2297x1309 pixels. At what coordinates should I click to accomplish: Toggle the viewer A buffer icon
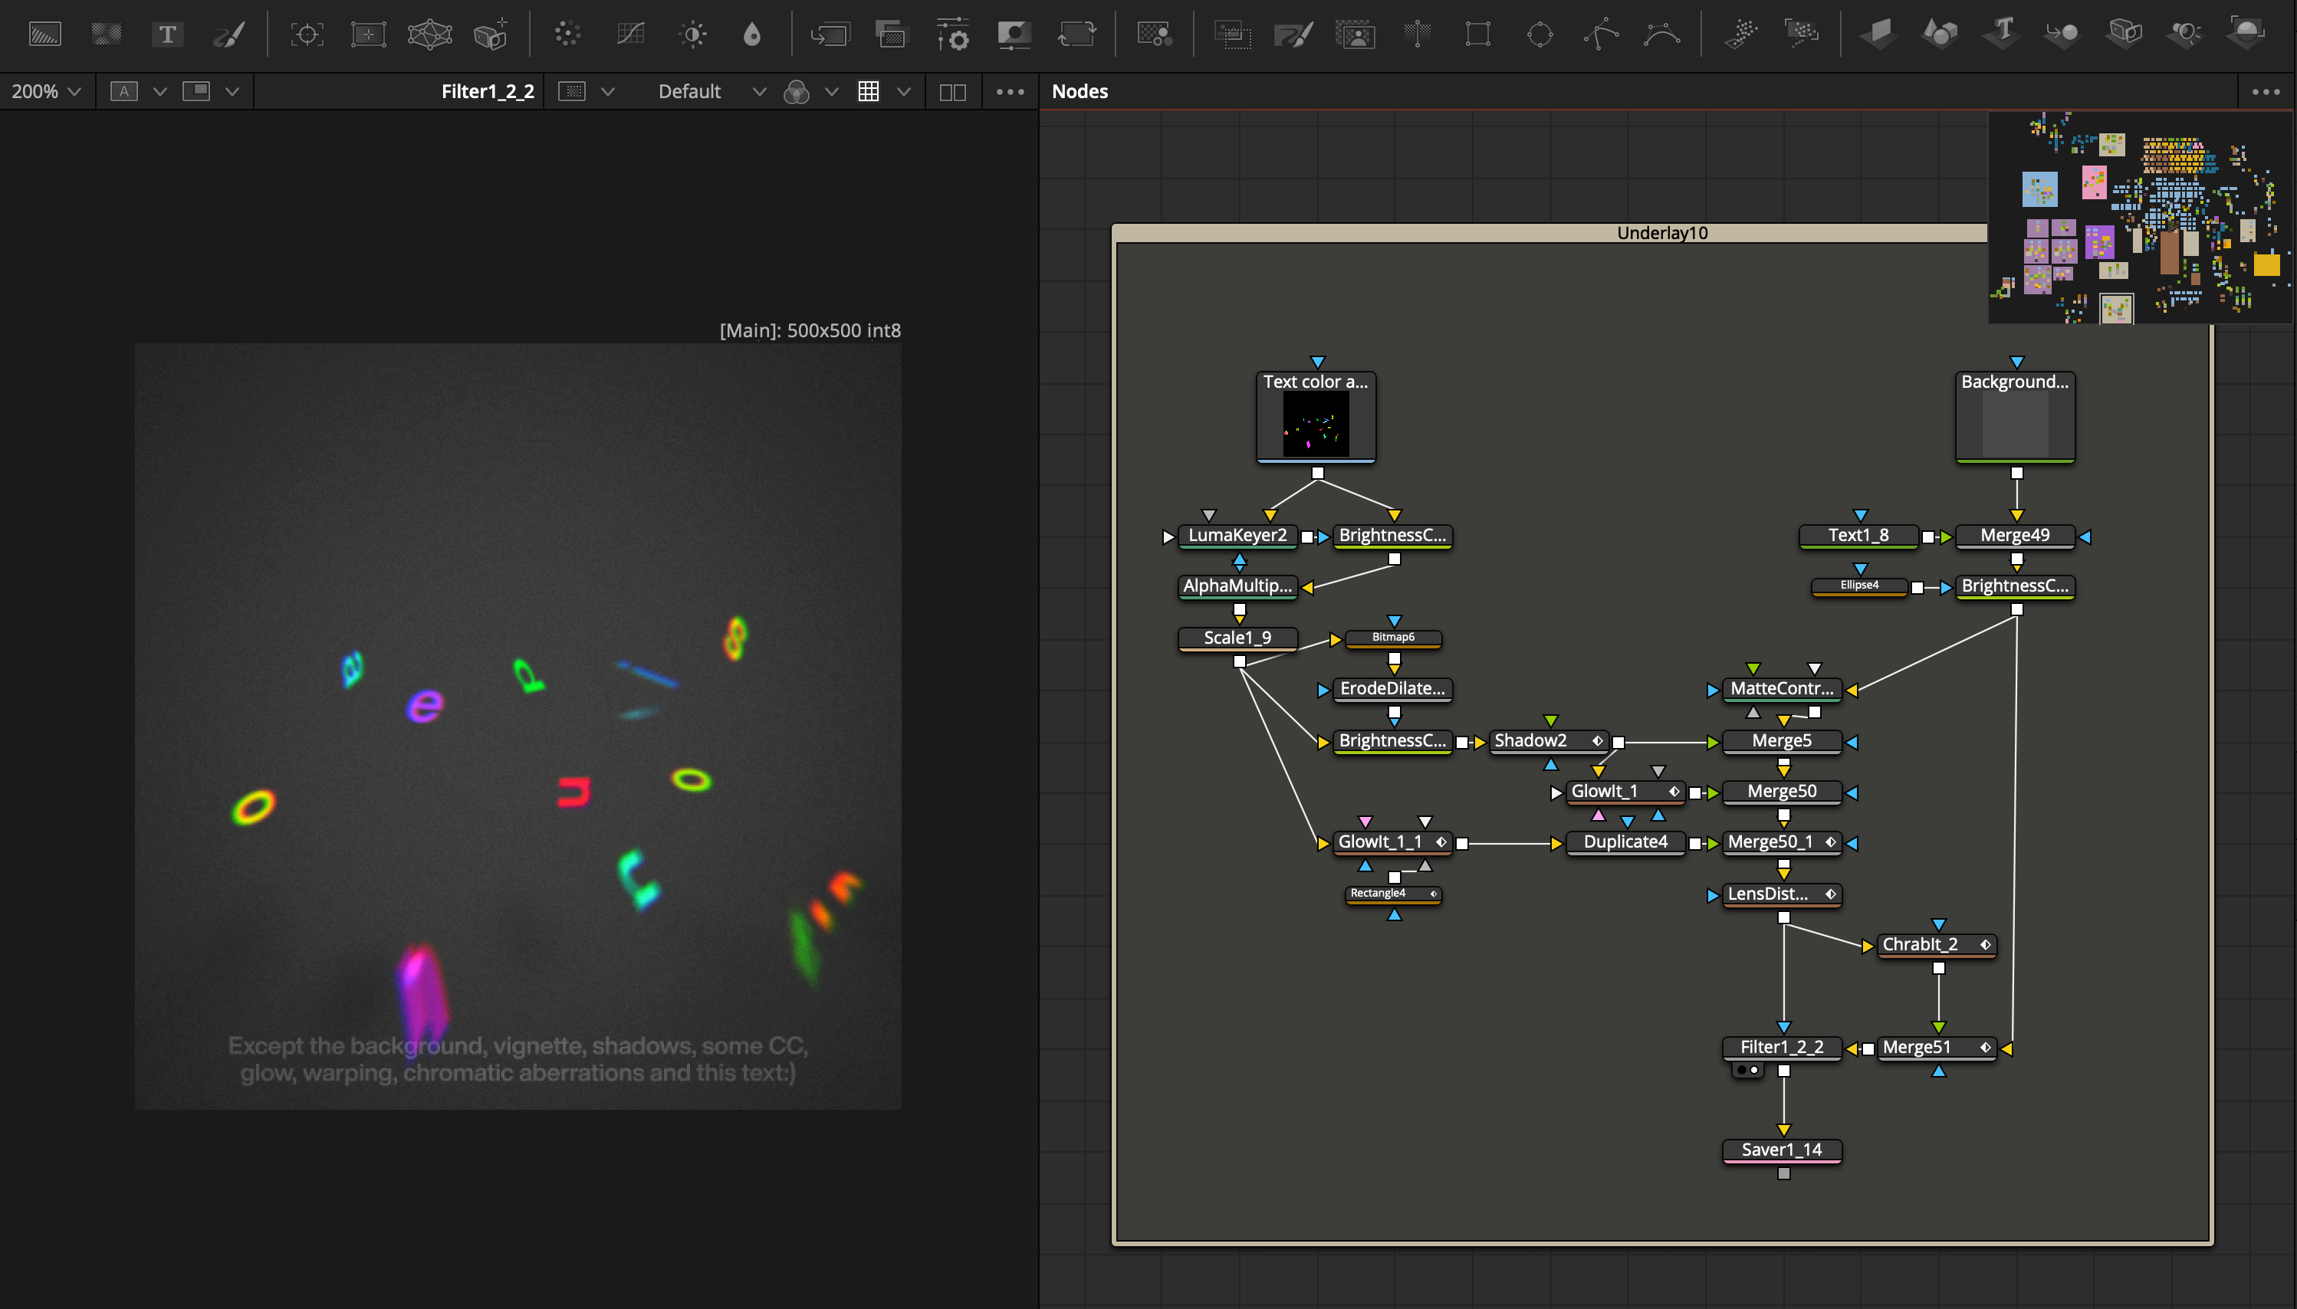point(124,90)
